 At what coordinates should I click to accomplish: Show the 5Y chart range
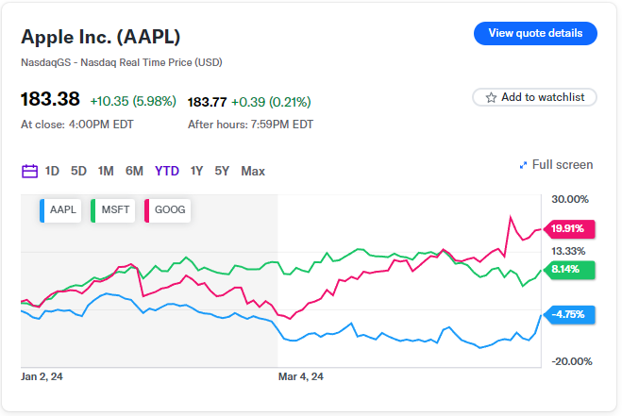pyautogui.click(x=222, y=171)
